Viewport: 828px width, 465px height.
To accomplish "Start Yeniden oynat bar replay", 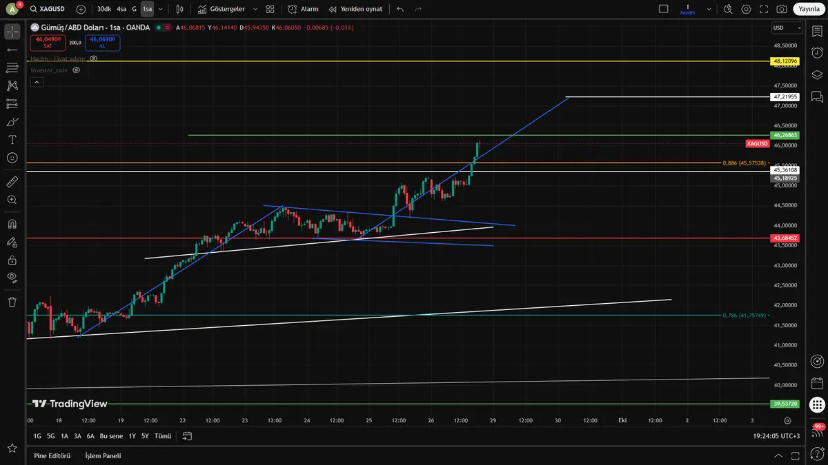I will [x=355, y=9].
